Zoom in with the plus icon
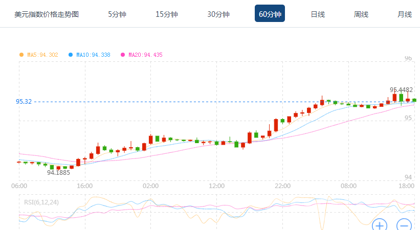The image size is (420, 230). (379, 225)
